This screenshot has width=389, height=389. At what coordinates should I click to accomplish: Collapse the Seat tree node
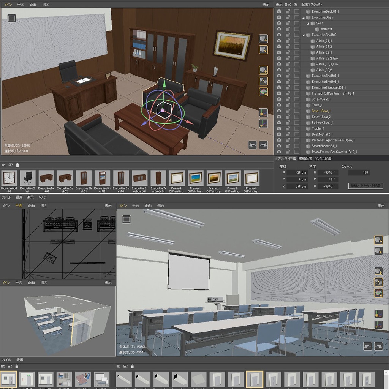[308, 23]
